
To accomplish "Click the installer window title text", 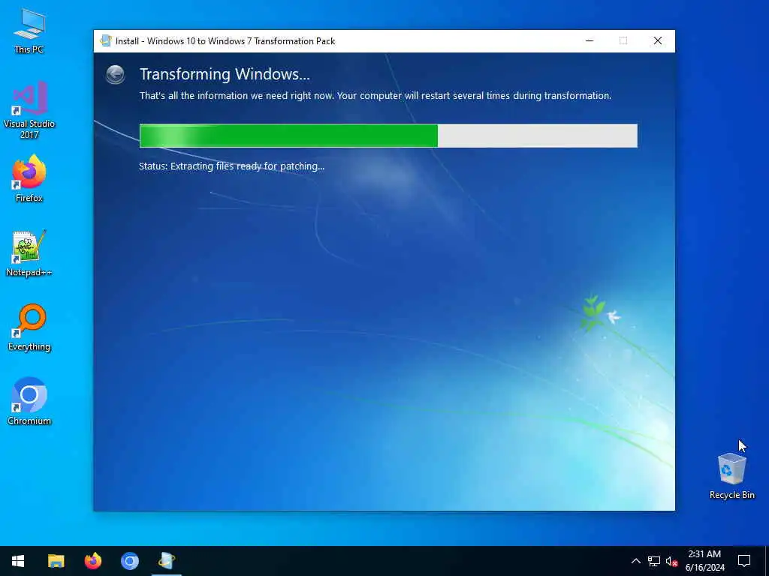I will pos(225,41).
